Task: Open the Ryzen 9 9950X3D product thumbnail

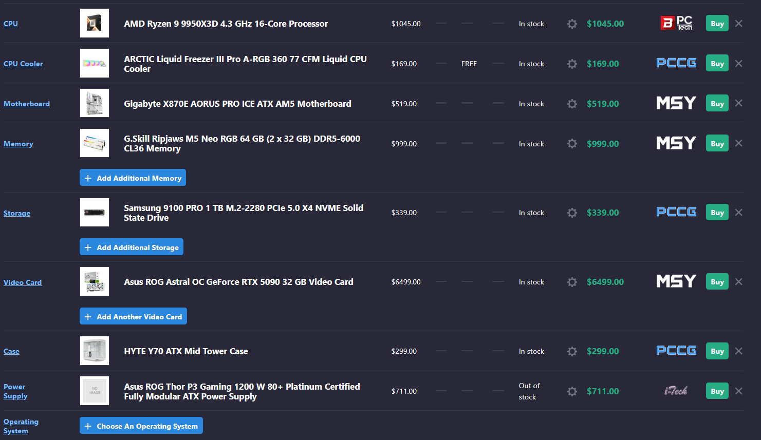Action: click(x=95, y=23)
